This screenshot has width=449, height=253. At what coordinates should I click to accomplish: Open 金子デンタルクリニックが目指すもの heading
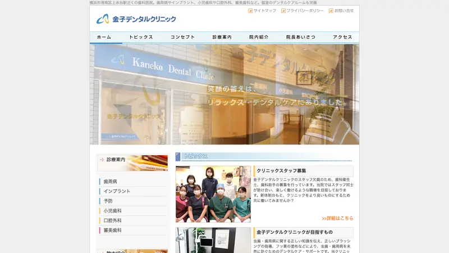tap(295, 232)
